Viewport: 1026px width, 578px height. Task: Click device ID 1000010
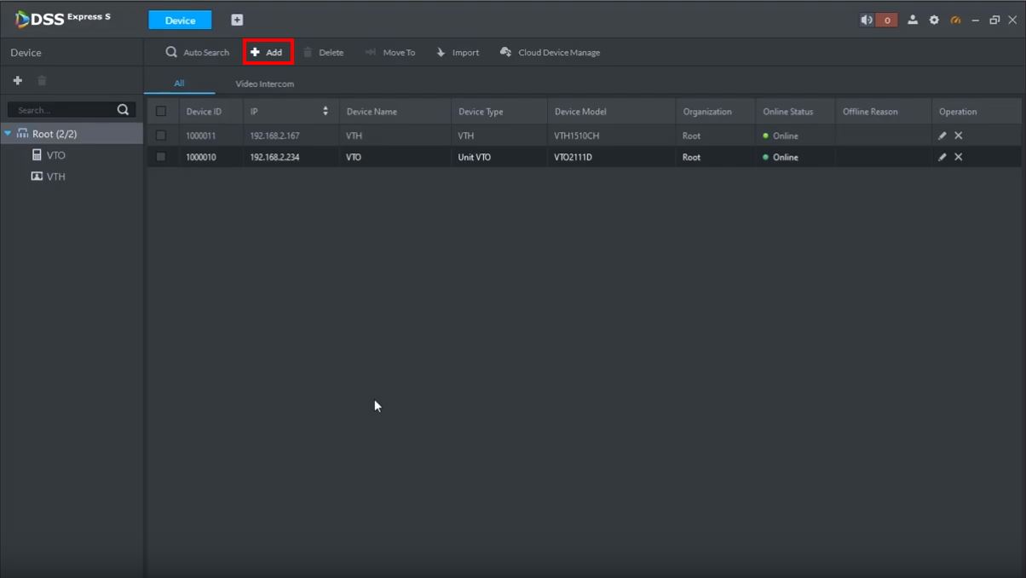click(201, 157)
